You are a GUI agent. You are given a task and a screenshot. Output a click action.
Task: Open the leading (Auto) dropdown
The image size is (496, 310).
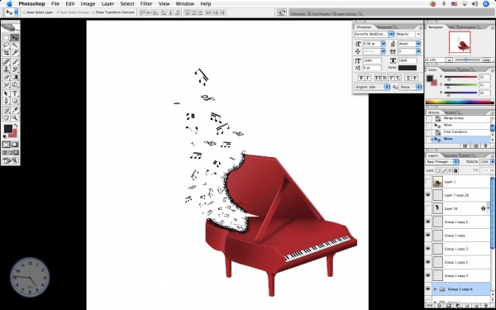pyautogui.click(x=418, y=44)
